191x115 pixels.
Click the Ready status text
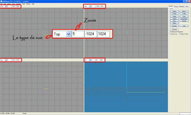pyautogui.click(x=25, y=113)
